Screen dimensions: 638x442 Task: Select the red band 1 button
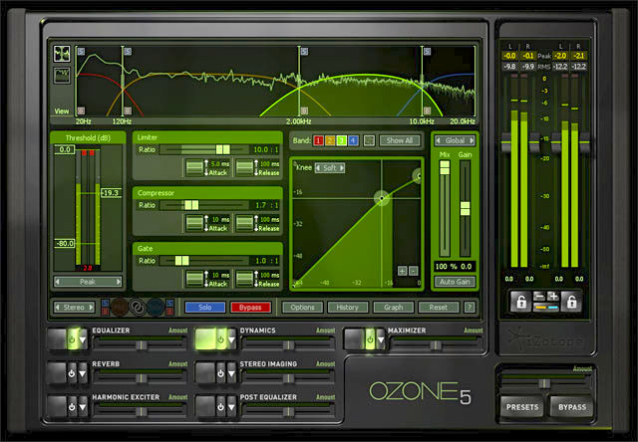point(318,140)
